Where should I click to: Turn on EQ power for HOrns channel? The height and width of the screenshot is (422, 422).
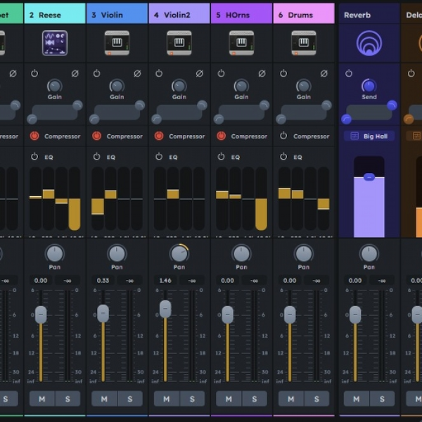[x=221, y=157]
